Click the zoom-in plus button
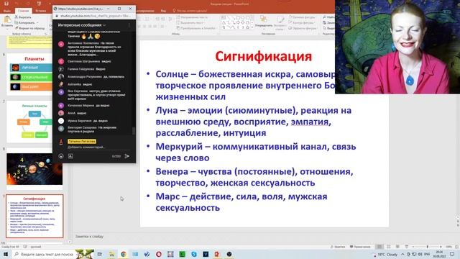 pos(441,247)
